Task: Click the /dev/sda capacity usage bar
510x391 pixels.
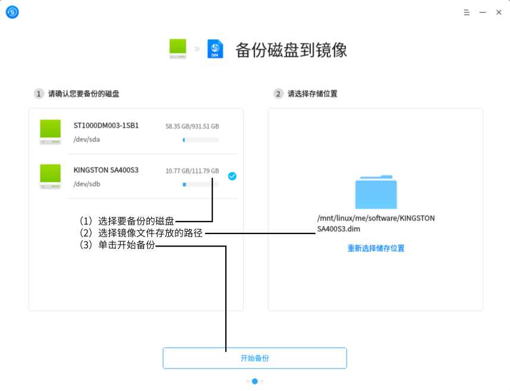Action: pos(200,140)
